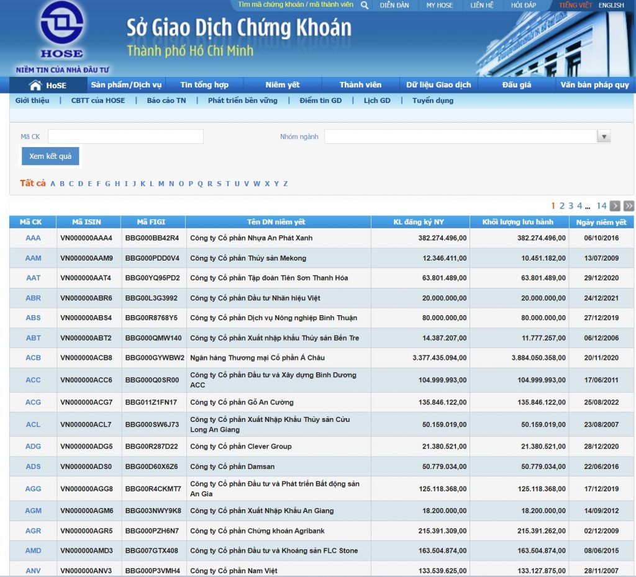This screenshot has width=636, height=577.
Task: Click the search magnifier icon
Action: [x=363, y=5]
